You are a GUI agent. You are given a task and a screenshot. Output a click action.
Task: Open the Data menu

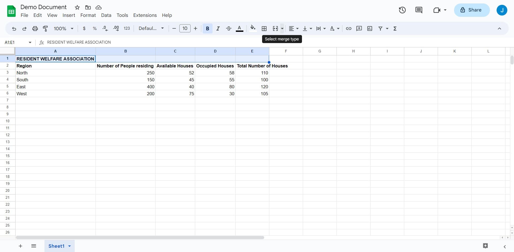point(106,15)
